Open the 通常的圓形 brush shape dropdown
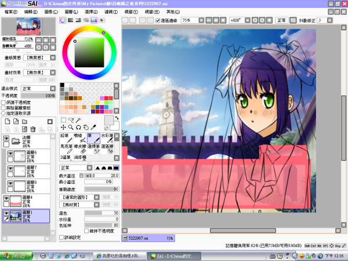This screenshot has height=261, width=348. tap(96, 197)
